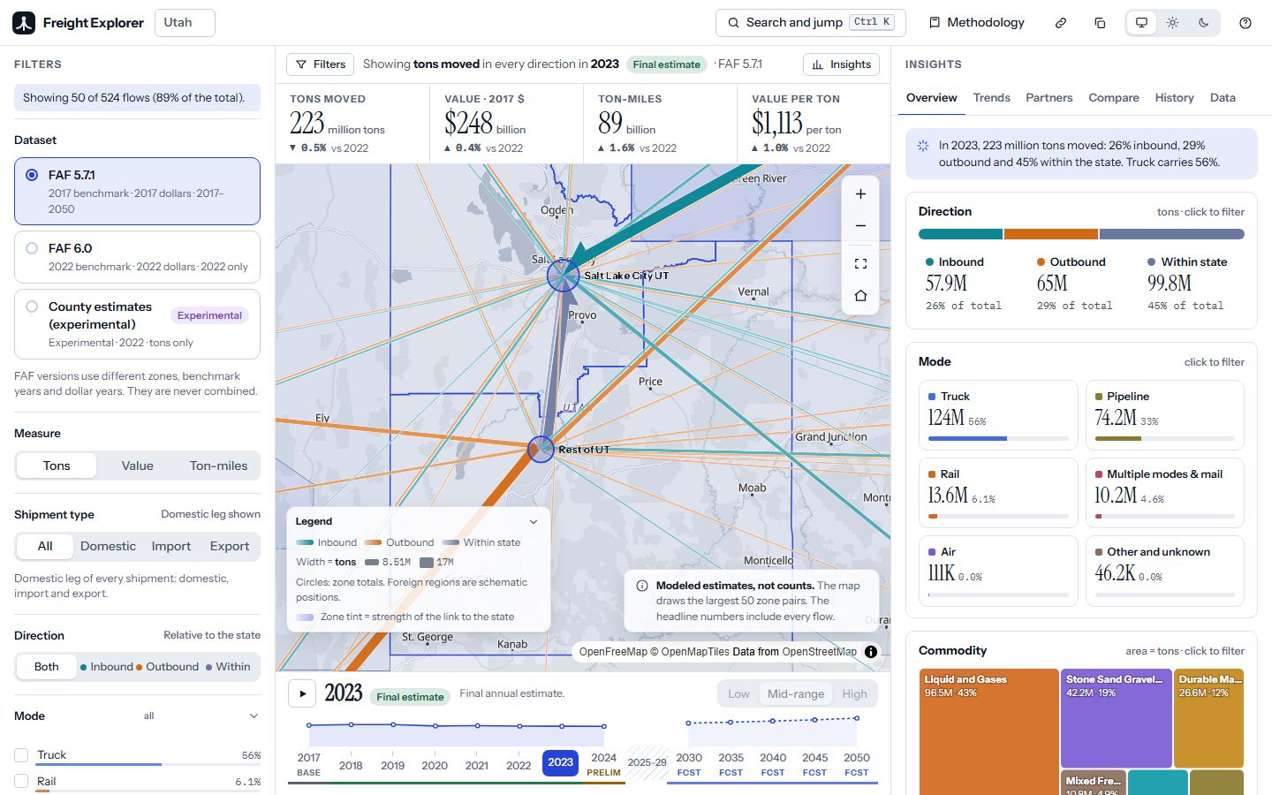Open the help question mark icon

[1245, 23]
